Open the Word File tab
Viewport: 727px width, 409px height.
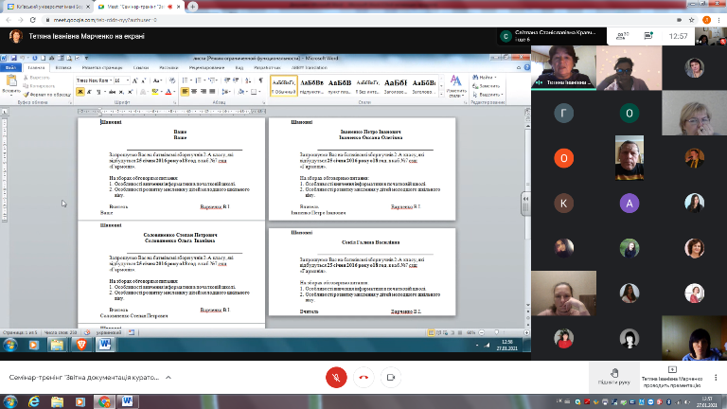point(10,68)
